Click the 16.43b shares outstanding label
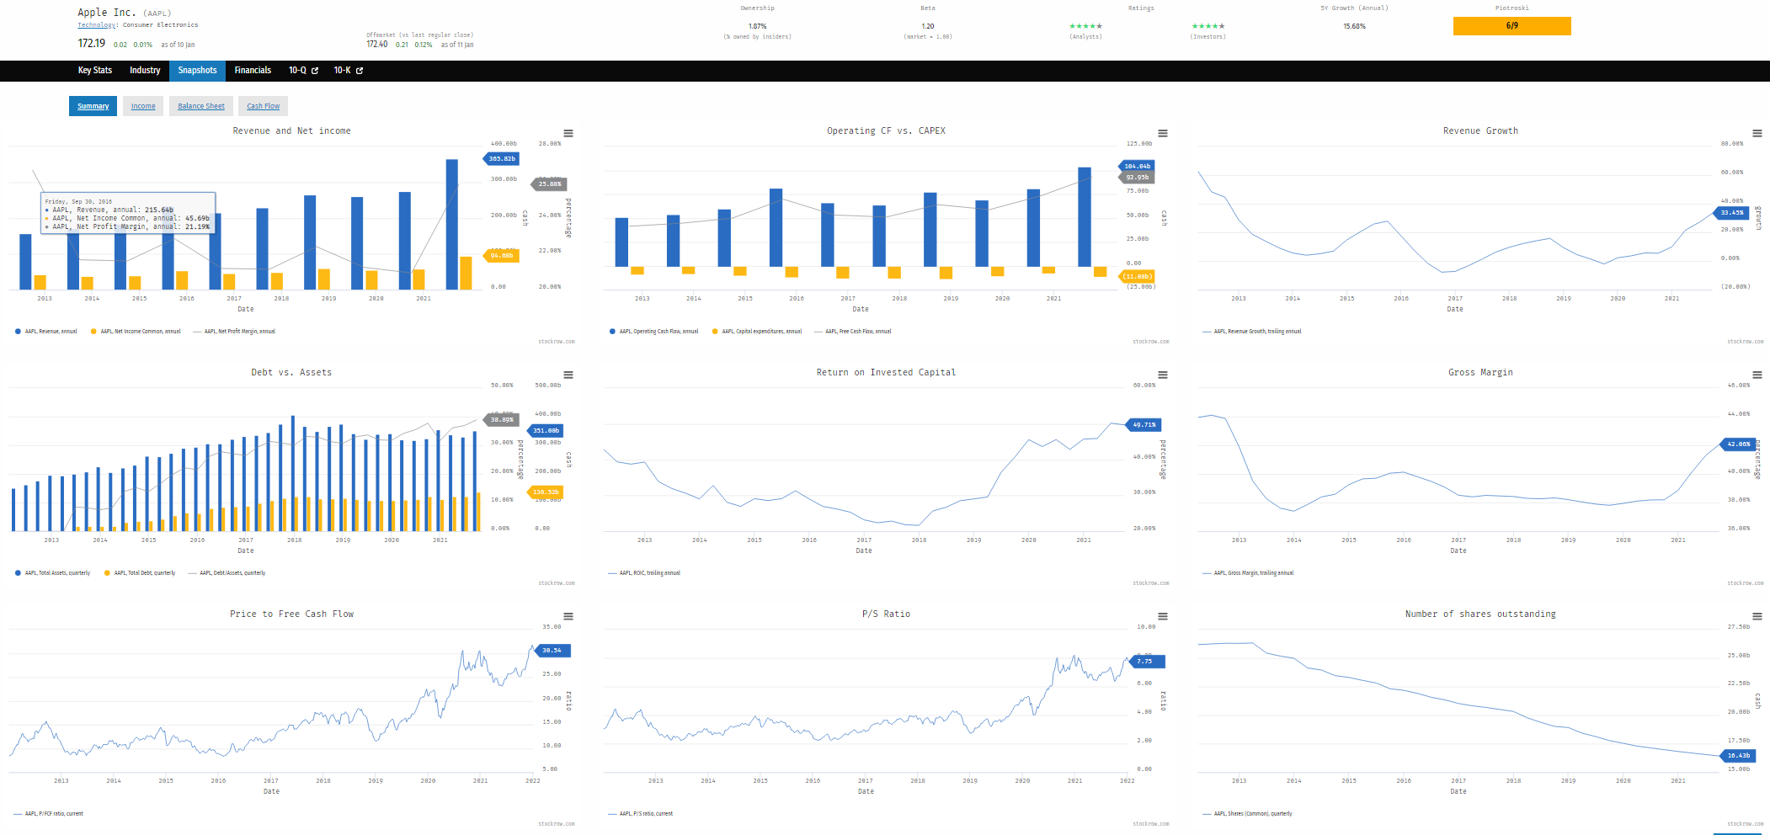This screenshot has height=835, width=1770. 1738,755
